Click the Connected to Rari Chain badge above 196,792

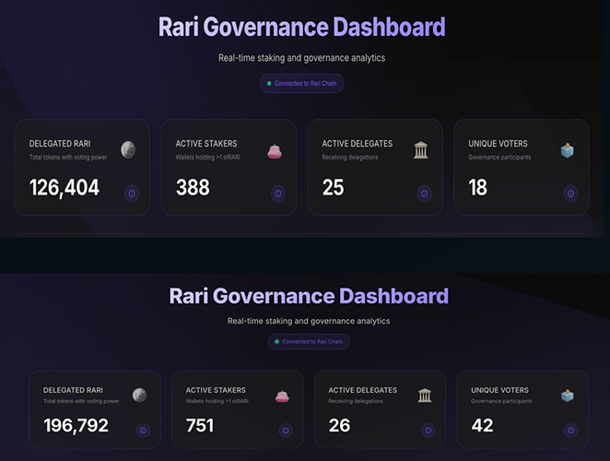point(309,341)
